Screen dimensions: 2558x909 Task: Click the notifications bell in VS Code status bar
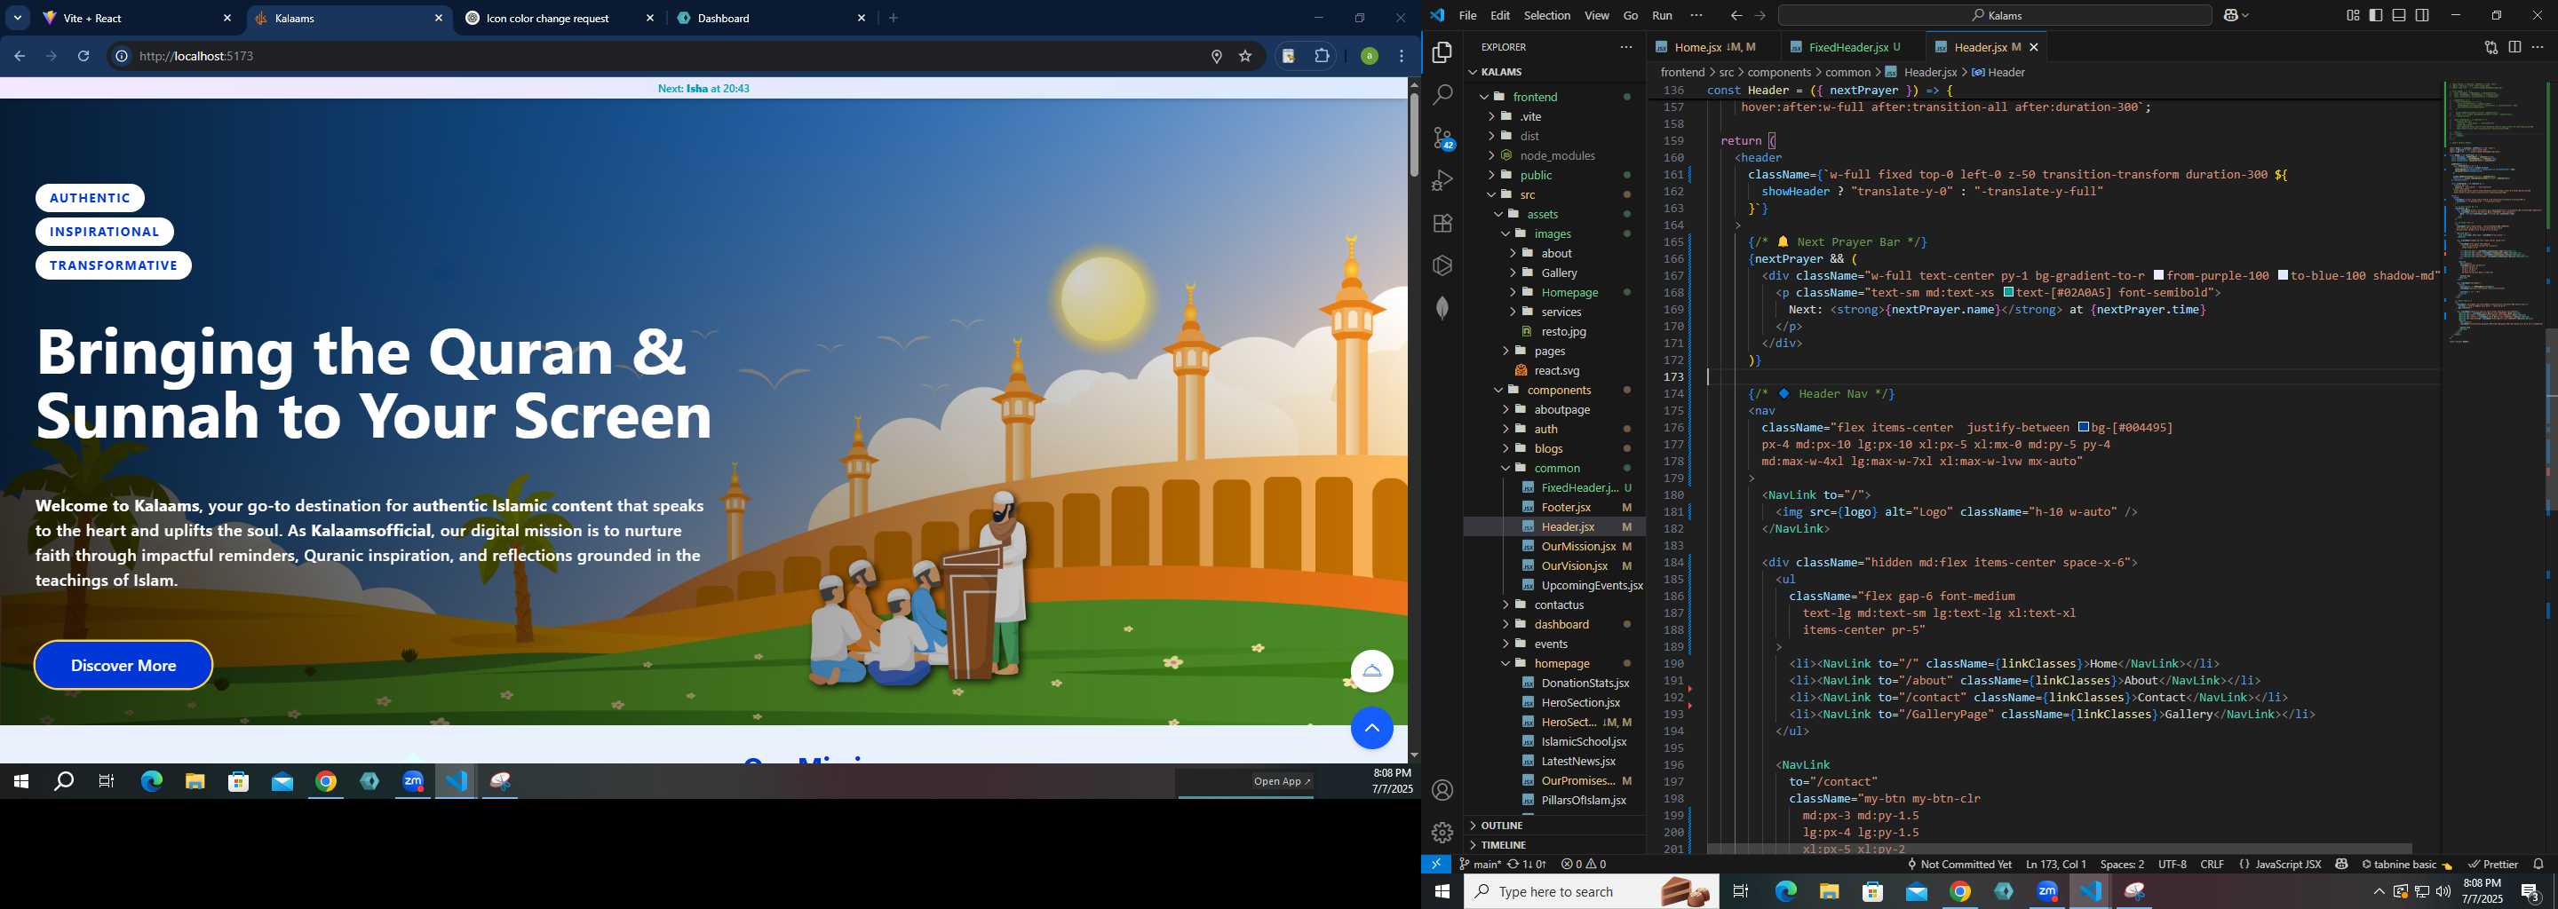(2538, 865)
